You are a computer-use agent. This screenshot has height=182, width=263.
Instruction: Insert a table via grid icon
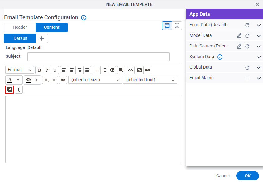click(121, 70)
